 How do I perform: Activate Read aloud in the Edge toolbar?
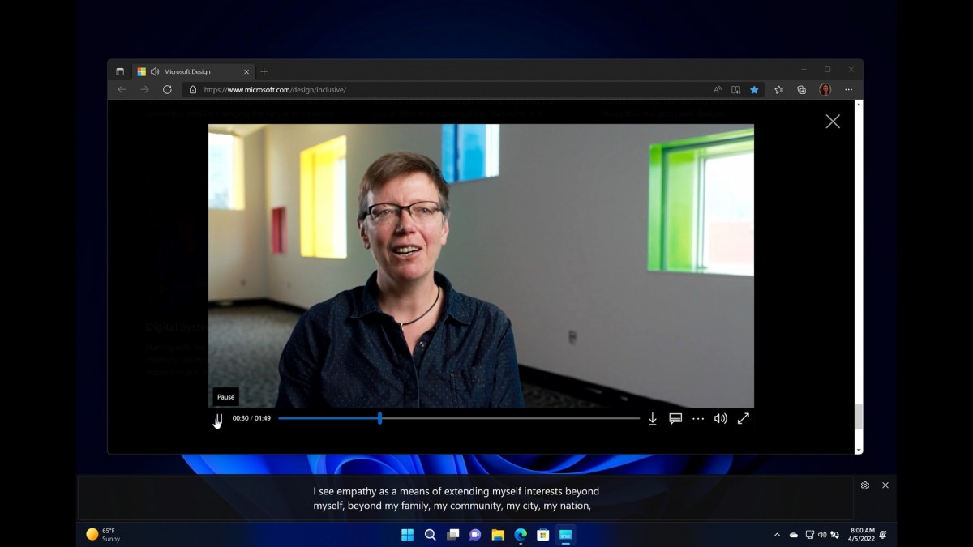(717, 90)
